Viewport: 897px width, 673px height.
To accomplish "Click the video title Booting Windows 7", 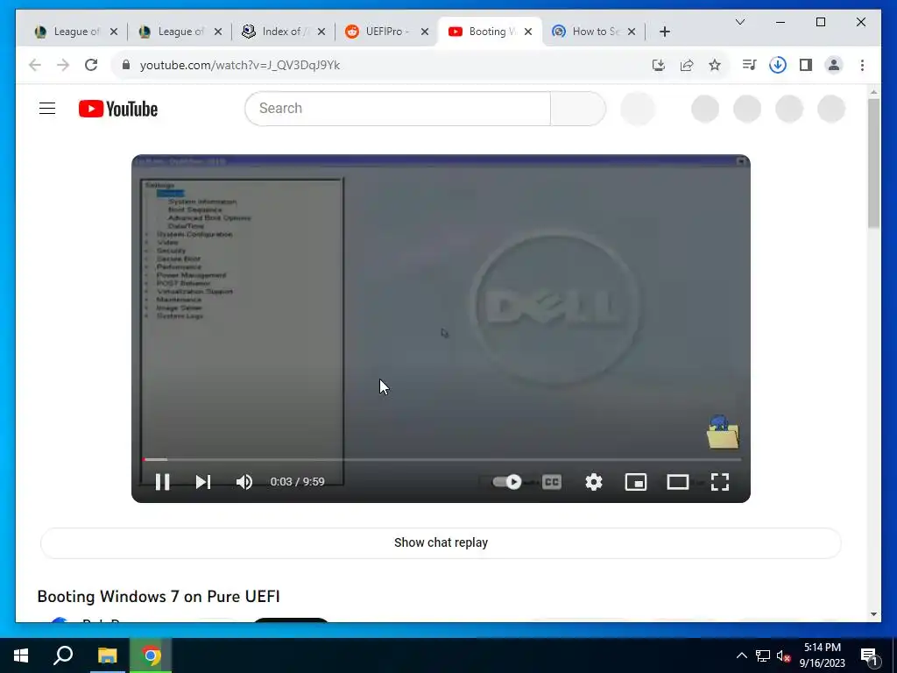I will click(159, 596).
